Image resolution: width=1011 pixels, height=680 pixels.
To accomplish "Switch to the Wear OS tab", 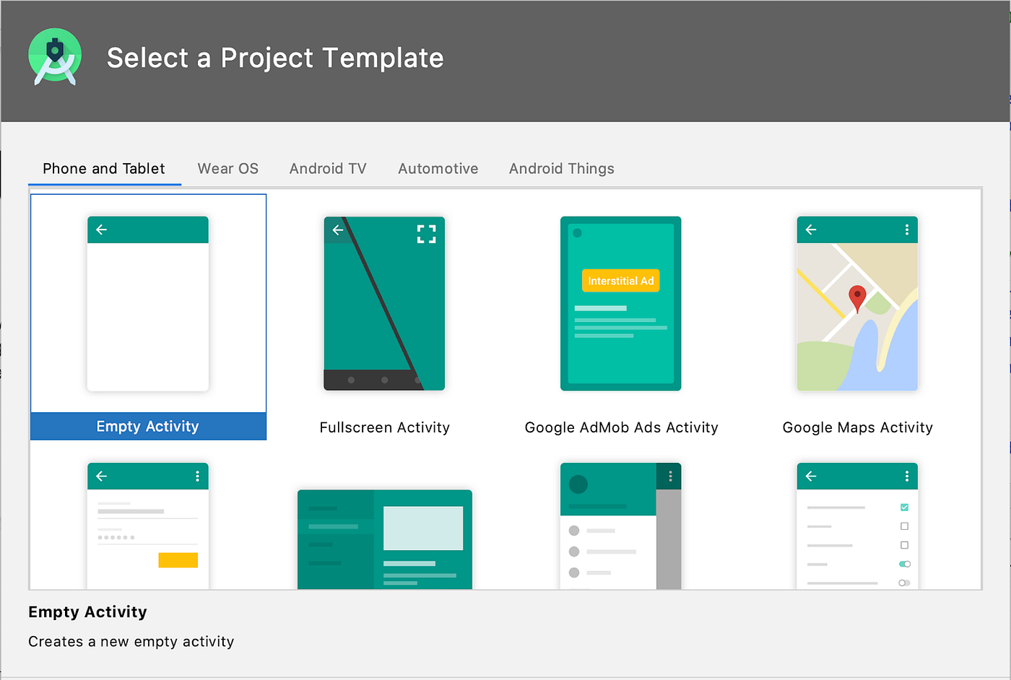I will [228, 168].
